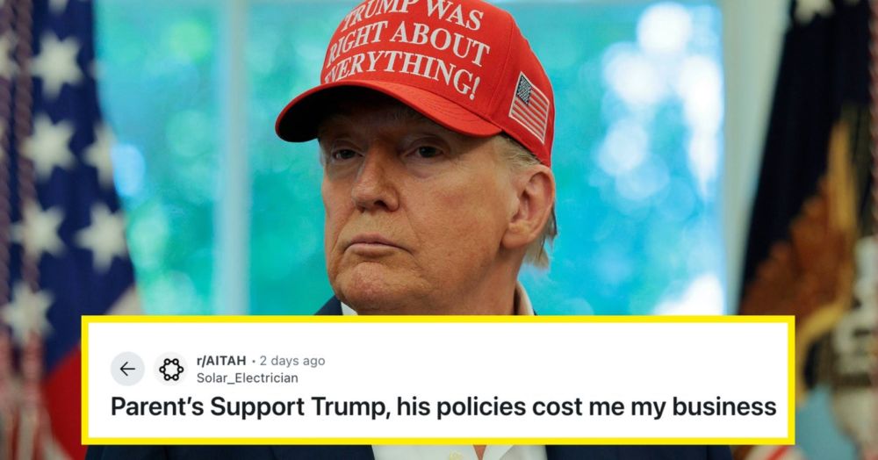Click the '2 days ago' timestamp
This screenshot has height=460, width=878.
[x=292, y=361]
